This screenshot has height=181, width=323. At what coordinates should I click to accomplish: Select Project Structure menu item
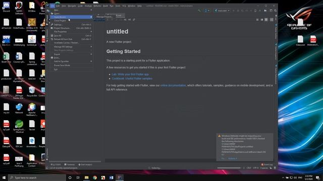point(71,28)
